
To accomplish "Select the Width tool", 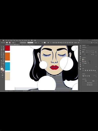I will coord(2,57).
